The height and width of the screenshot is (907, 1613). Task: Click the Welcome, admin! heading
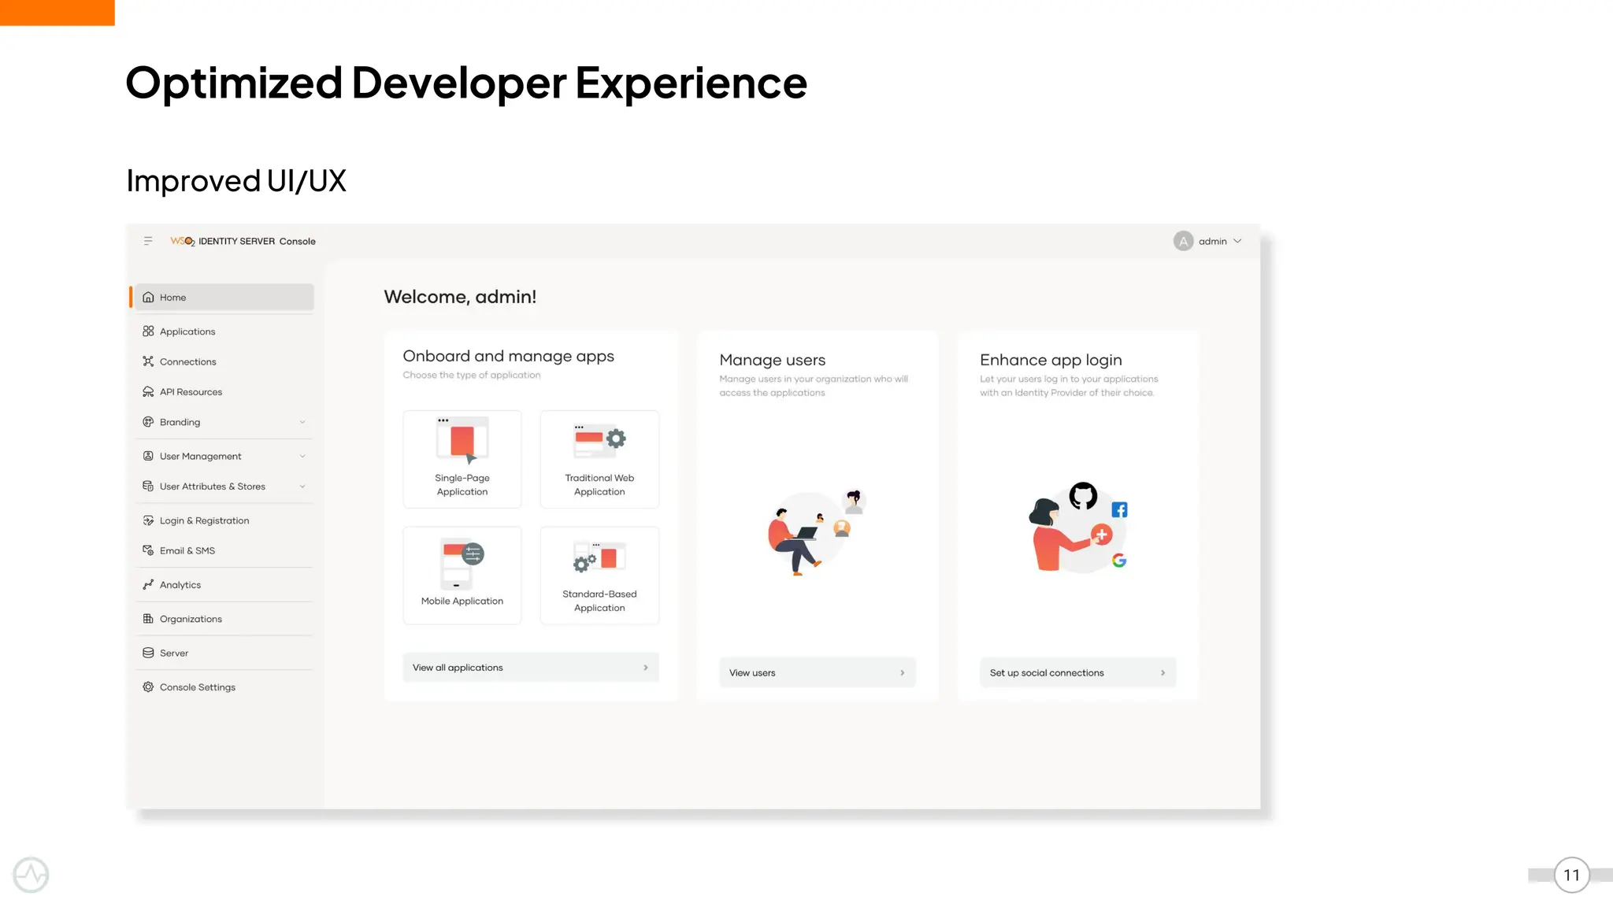tap(460, 297)
